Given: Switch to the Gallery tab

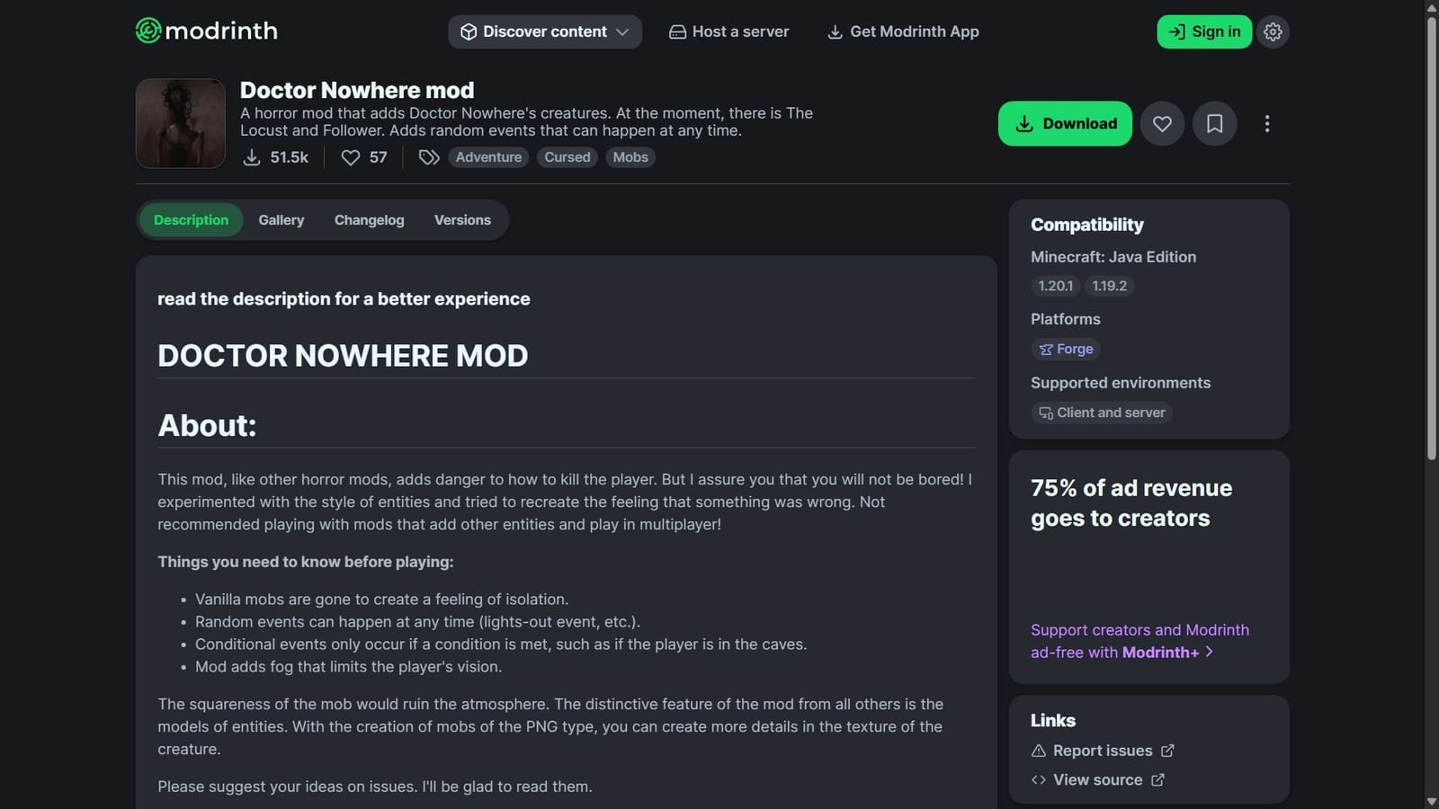Looking at the screenshot, I should point(281,219).
